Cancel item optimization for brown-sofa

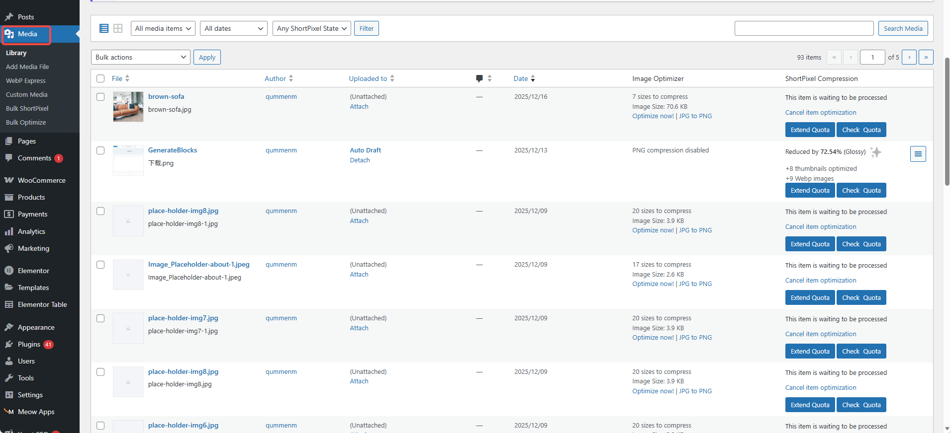(820, 113)
